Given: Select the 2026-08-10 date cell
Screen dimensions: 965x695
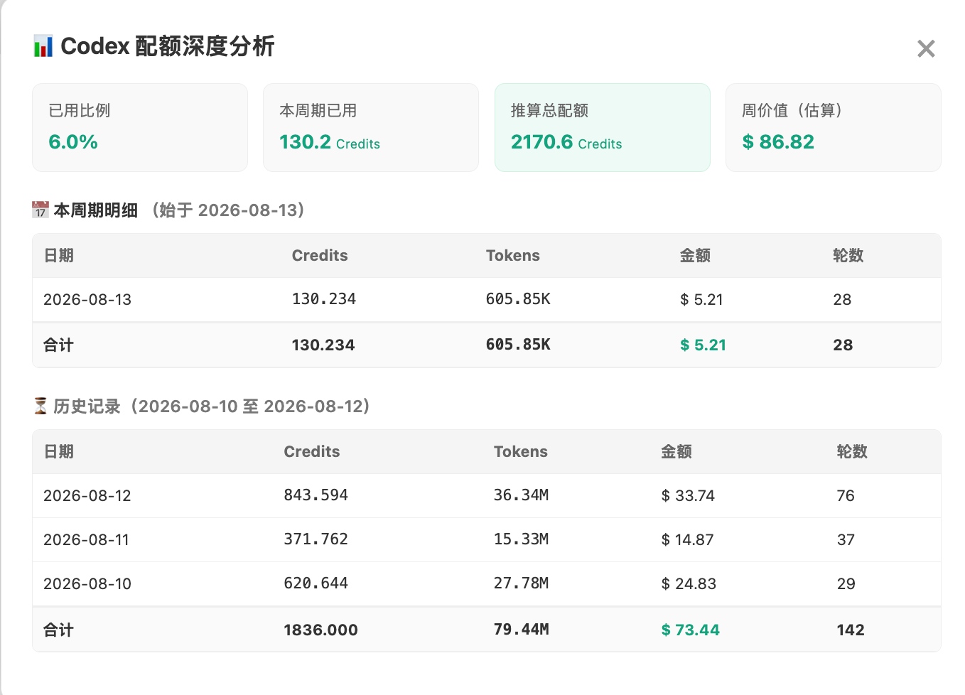Looking at the screenshot, I should point(87,584).
